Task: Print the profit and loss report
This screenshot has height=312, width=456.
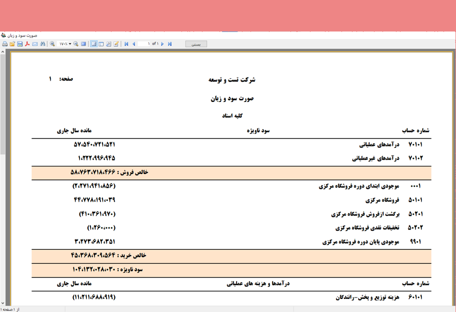Action: click(4, 44)
